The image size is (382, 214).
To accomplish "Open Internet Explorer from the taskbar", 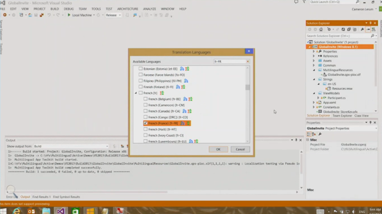I will point(16,211).
